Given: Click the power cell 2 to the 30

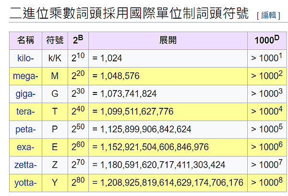Looking at the screenshot, I should [78, 94].
